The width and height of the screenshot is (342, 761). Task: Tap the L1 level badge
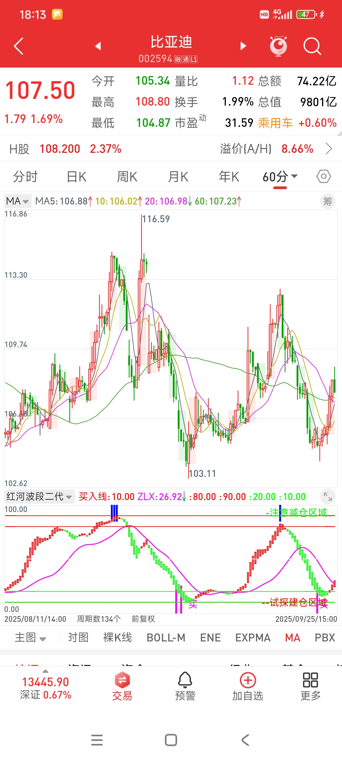point(194,59)
